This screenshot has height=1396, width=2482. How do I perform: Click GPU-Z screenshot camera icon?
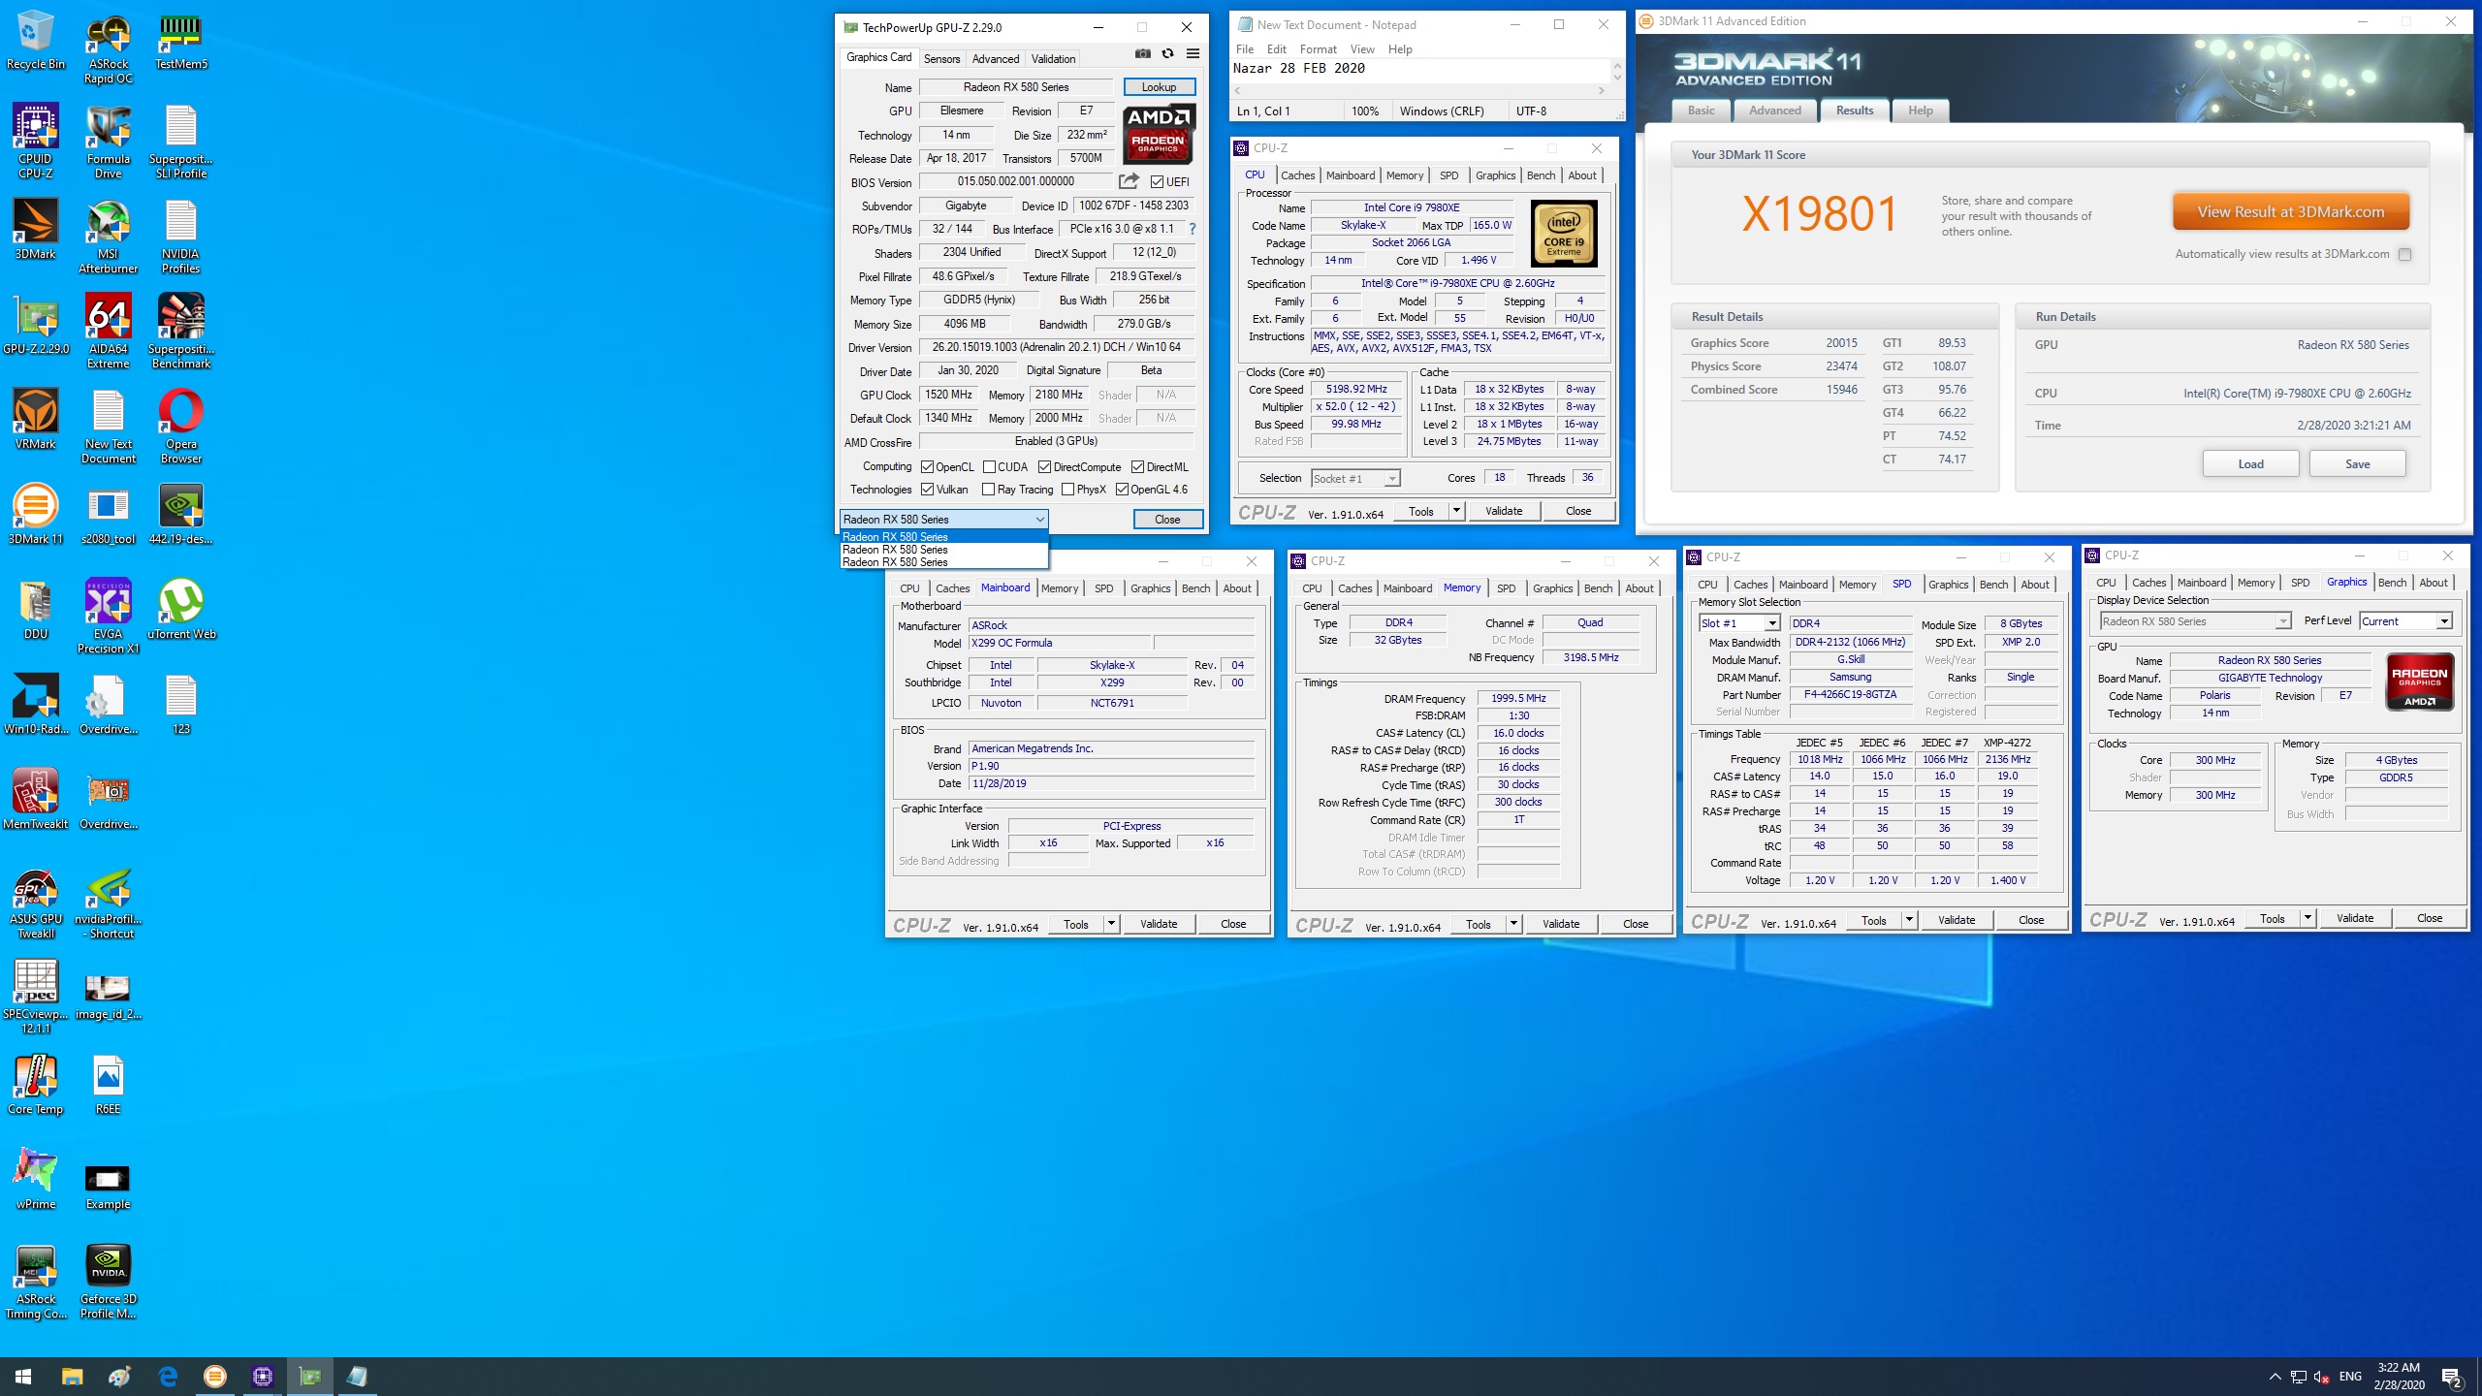(1143, 54)
